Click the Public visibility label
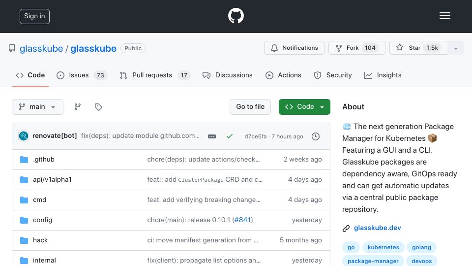Image resolution: width=472 pixels, height=266 pixels. coord(133,48)
